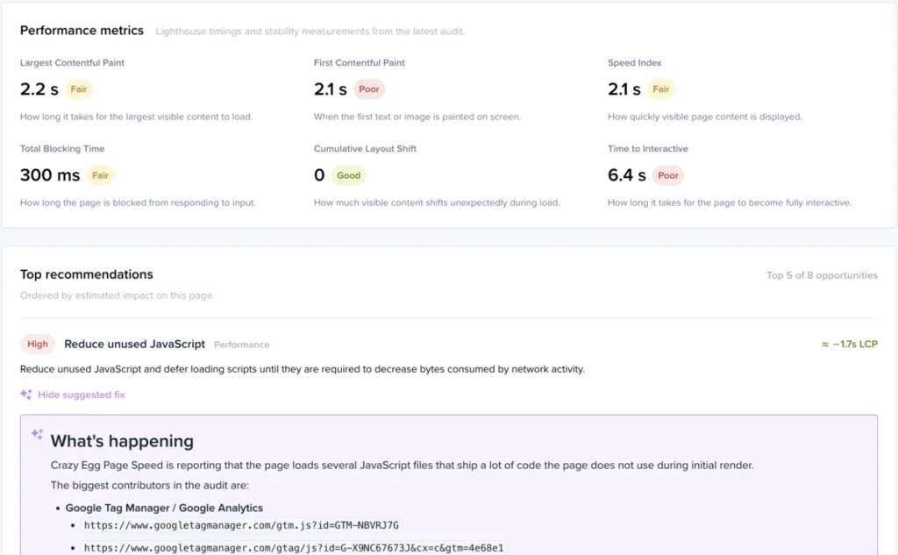898x555 pixels.
Task: Click the Performance category tag
Action: click(x=242, y=345)
